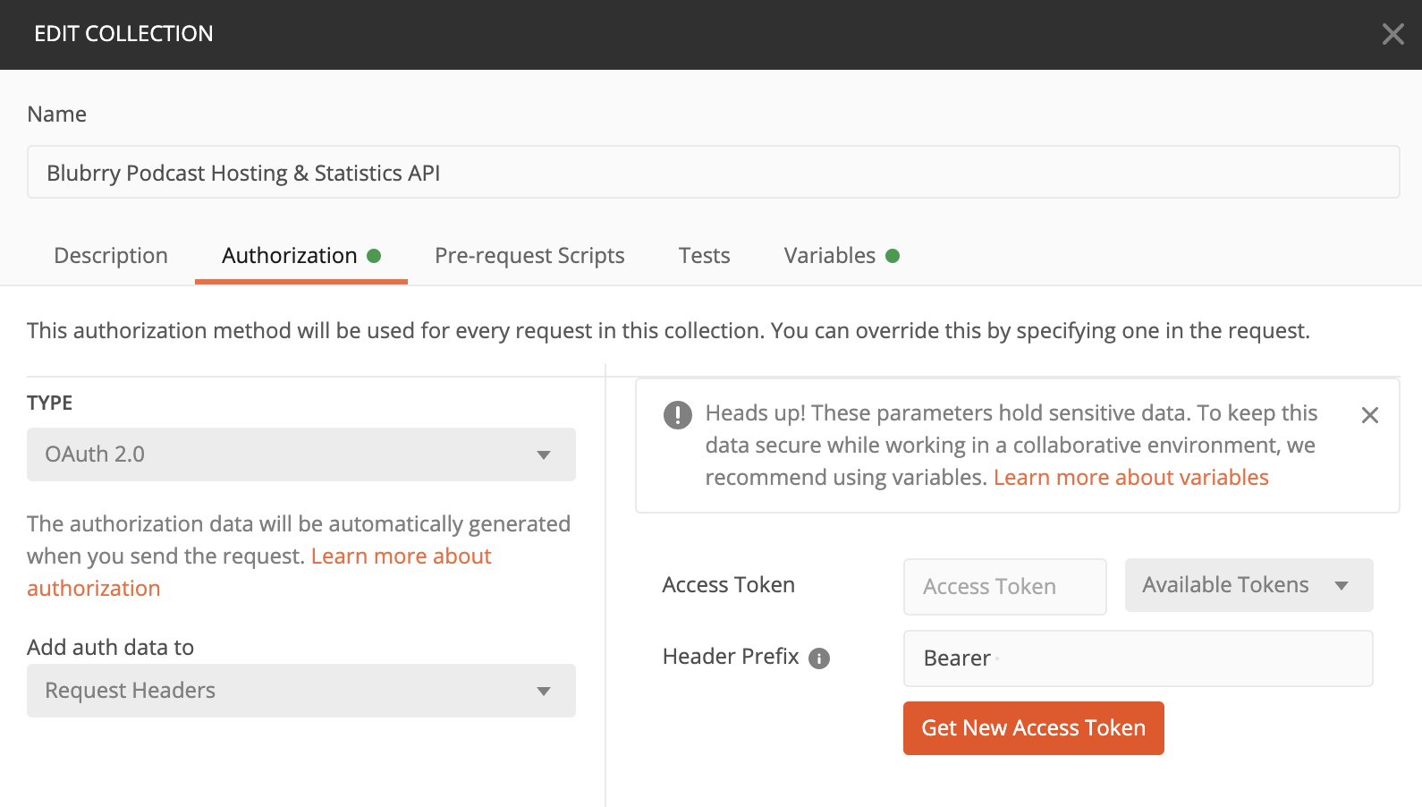This screenshot has width=1422, height=807.
Task: Close the Edit Collection dialog
Action: click(1392, 34)
